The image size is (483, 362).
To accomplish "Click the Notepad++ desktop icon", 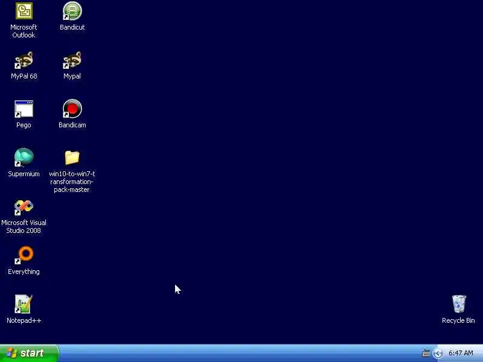I will [x=24, y=304].
